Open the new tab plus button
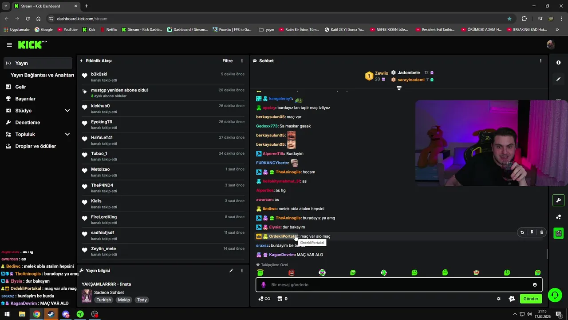Viewport: 568px width, 320px height. coord(86,6)
